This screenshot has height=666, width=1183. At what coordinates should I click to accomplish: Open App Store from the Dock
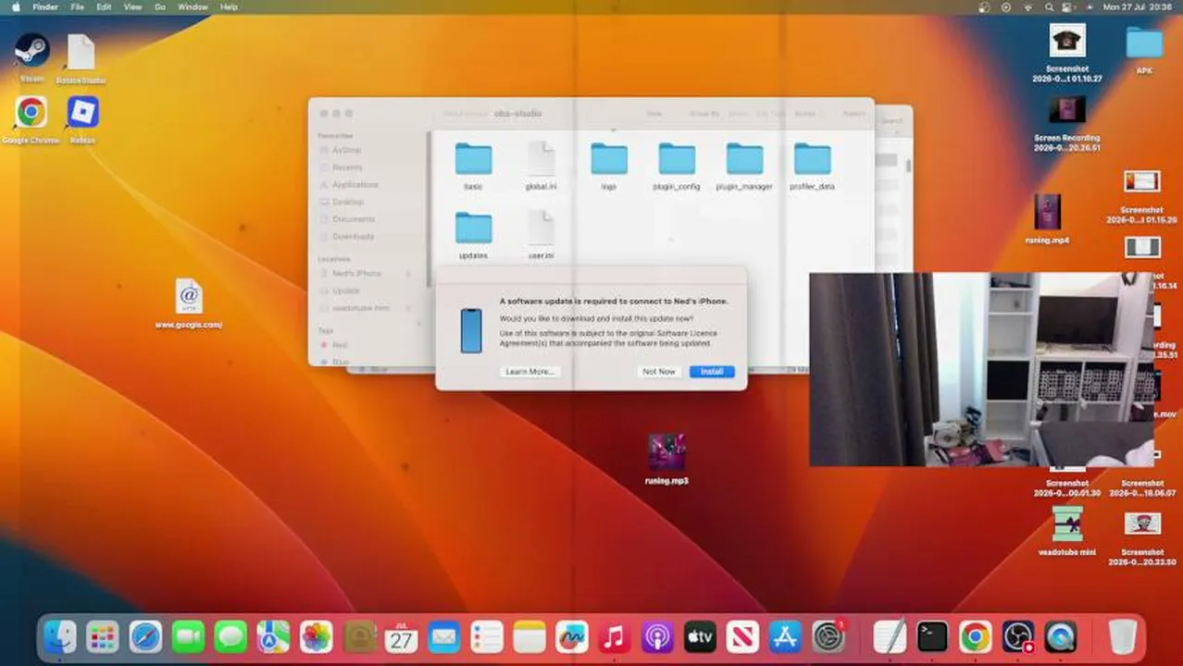point(785,636)
